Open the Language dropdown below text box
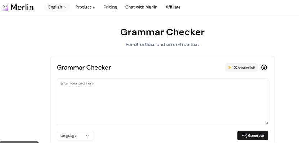 pos(75,136)
